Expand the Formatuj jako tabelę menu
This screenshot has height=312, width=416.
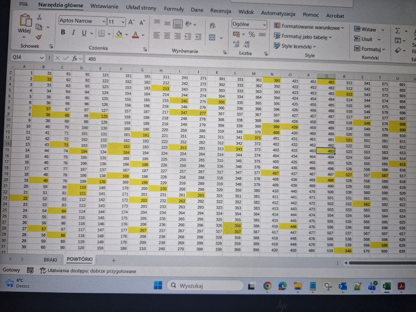[x=303, y=37]
